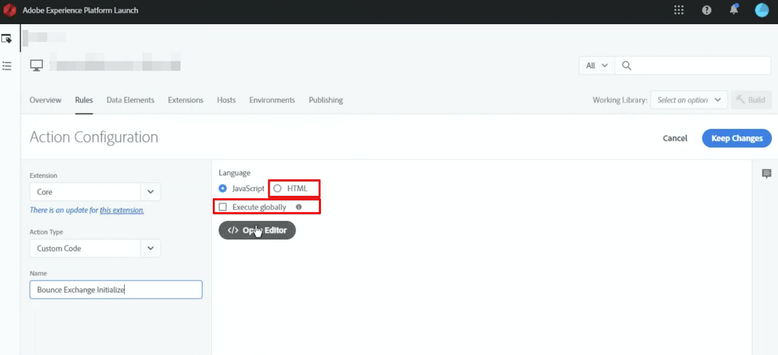Open the help question mark icon
This screenshot has height=355, width=778.
pos(707,10)
